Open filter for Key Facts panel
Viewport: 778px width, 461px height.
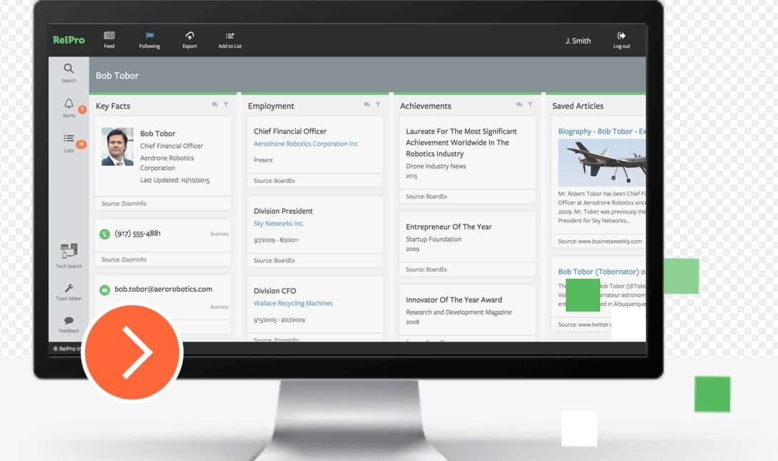click(x=226, y=105)
